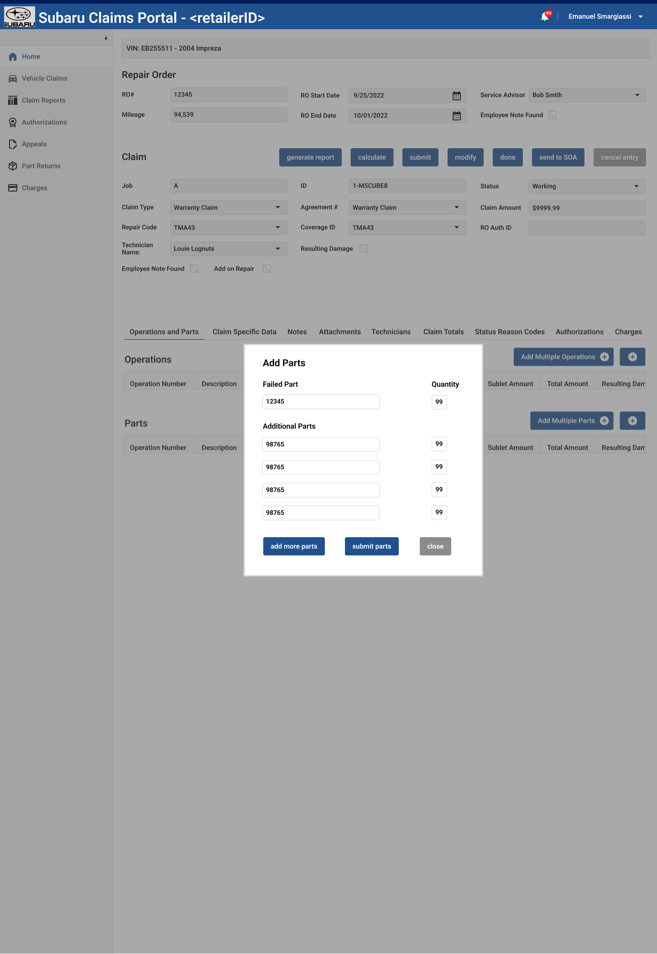This screenshot has width=657, height=954.
Task: Click the Failed Part input field
Action: (x=321, y=402)
